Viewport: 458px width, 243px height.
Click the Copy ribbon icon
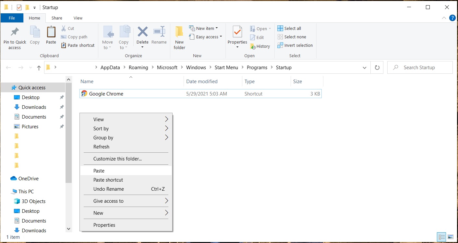click(35, 32)
